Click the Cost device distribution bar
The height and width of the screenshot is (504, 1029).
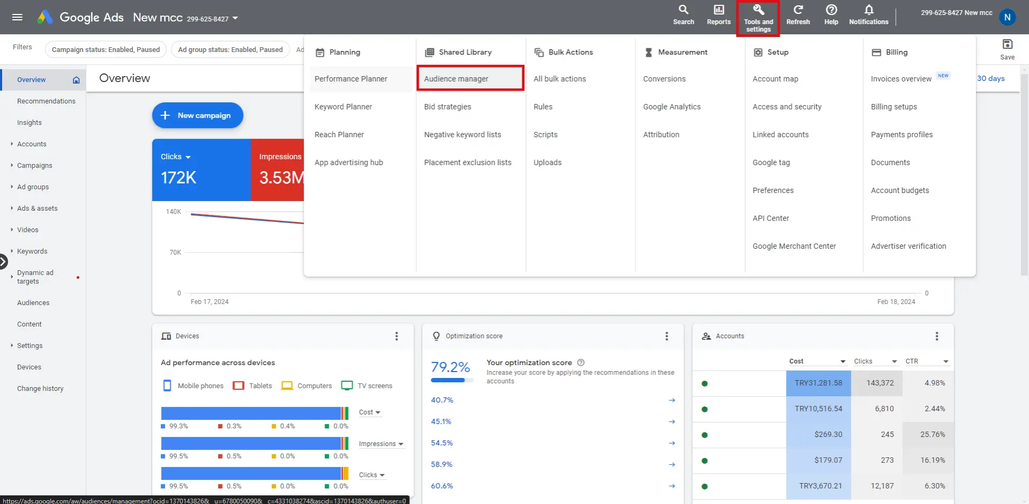pyautogui.click(x=254, y=413)
